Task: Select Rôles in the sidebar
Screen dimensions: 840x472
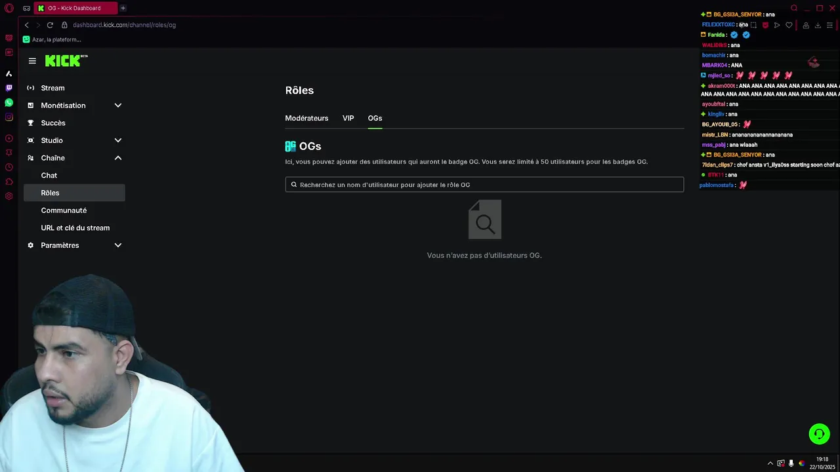Action: click(74, 193)
